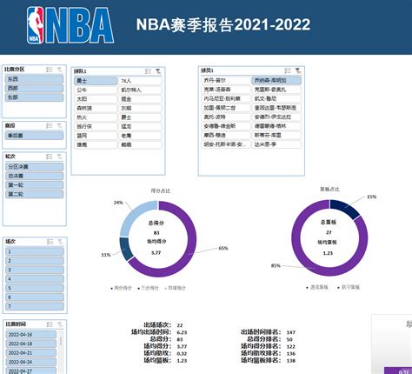The height and width of the screenshot is (374, 412).
Task: Toggle 西部 division filter
Action: [x=34, y=88]
